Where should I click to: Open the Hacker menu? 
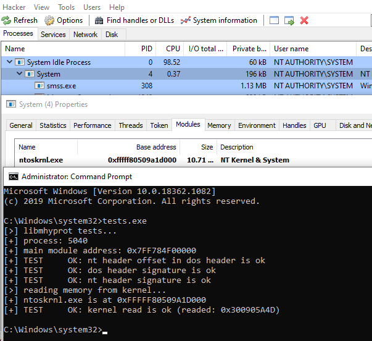pyautogui.click(x=14, y=7)
